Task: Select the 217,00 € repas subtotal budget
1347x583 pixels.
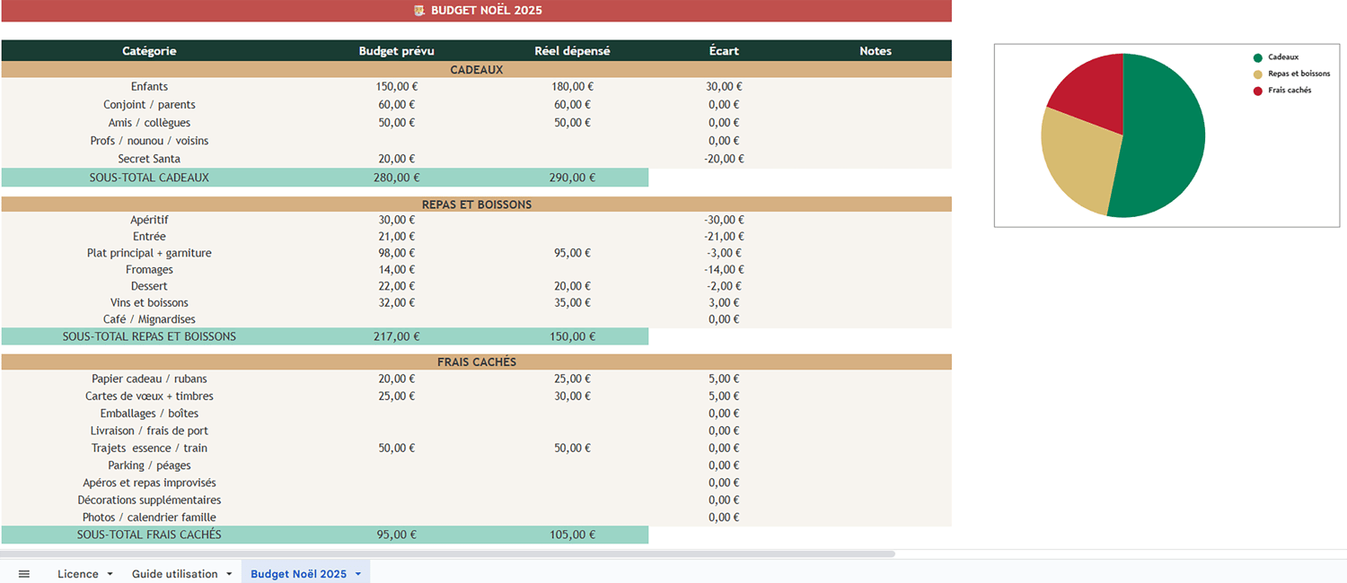Action: coord(397,336)
